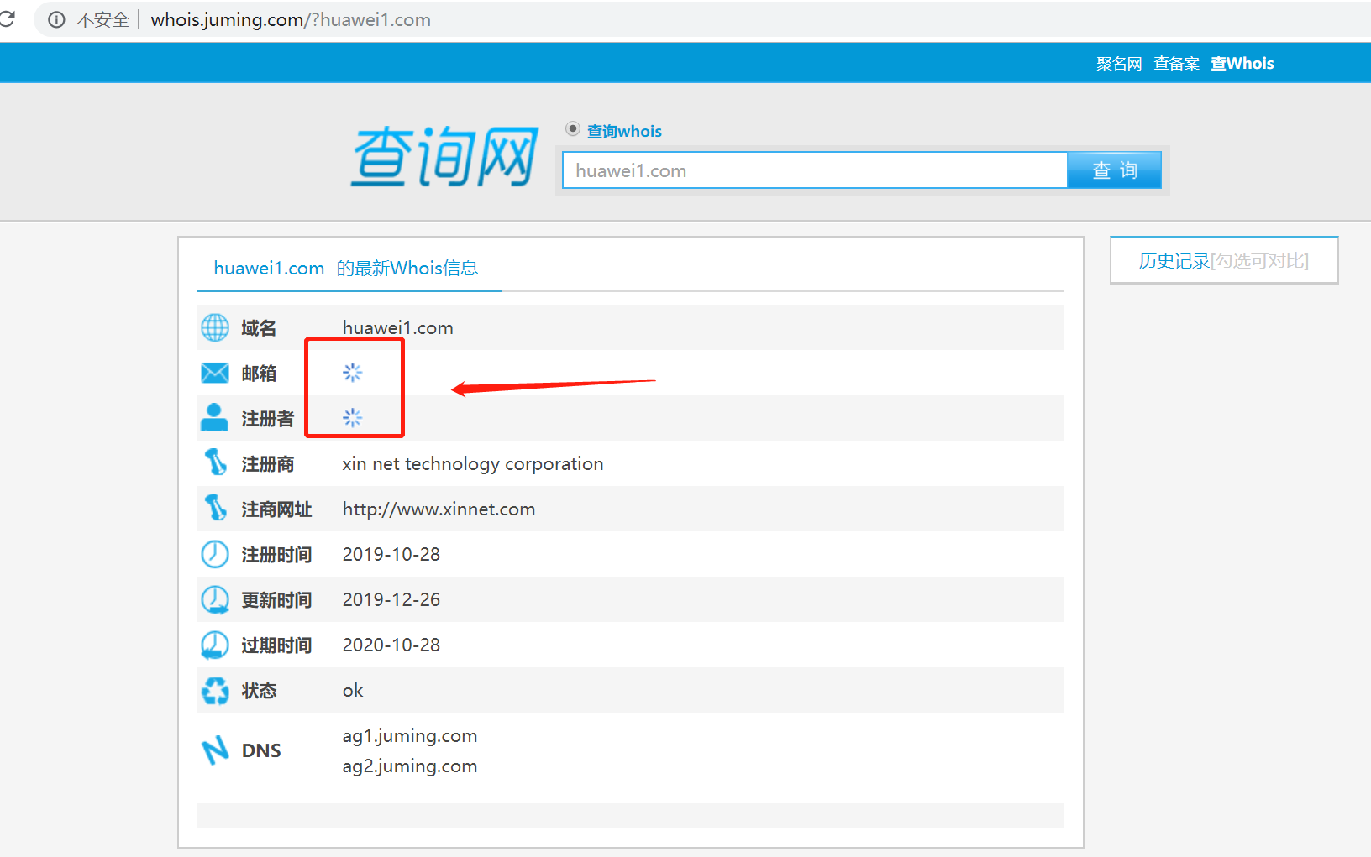Click the 不安全 info icon in address bar
Image resolution: width=1371 pixels, height=857 pixels.
click(55, 19)
